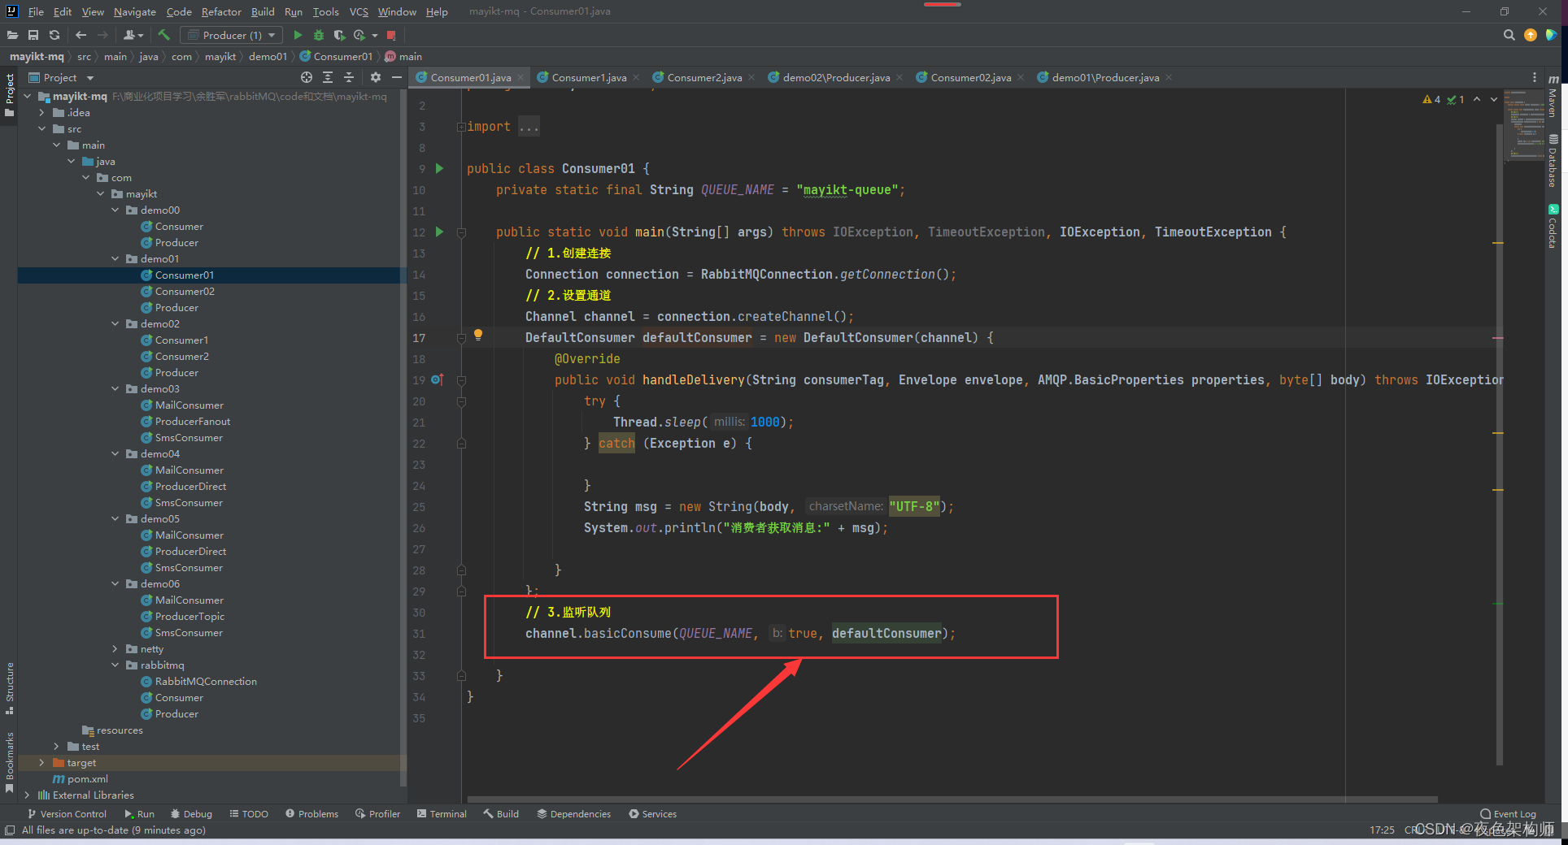Screen dimensions: 1568x845
Task: Click the Back navigation arrow
Action: 81,35
